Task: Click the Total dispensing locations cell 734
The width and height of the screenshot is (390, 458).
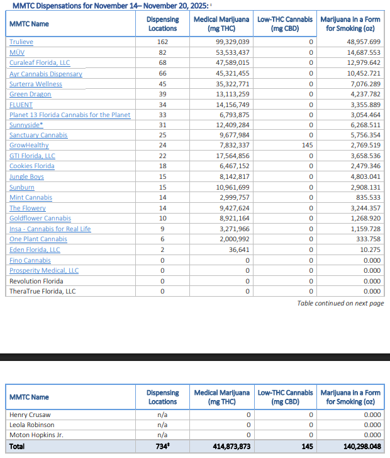Action: point(162,446)
